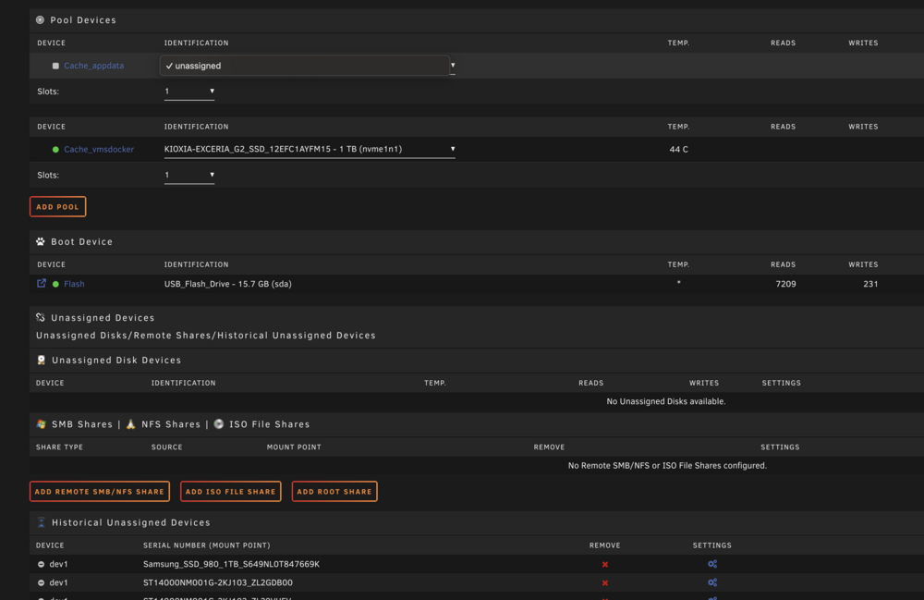924x600 pixels.
Task: Open settings gears for the Samsung_SSD_980 device
Action: 712,564
